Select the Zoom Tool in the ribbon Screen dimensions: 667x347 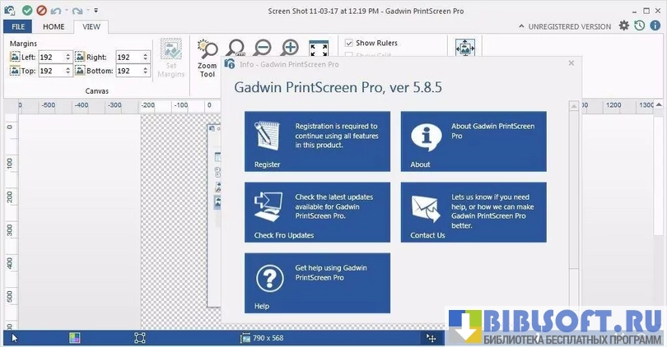208,58
